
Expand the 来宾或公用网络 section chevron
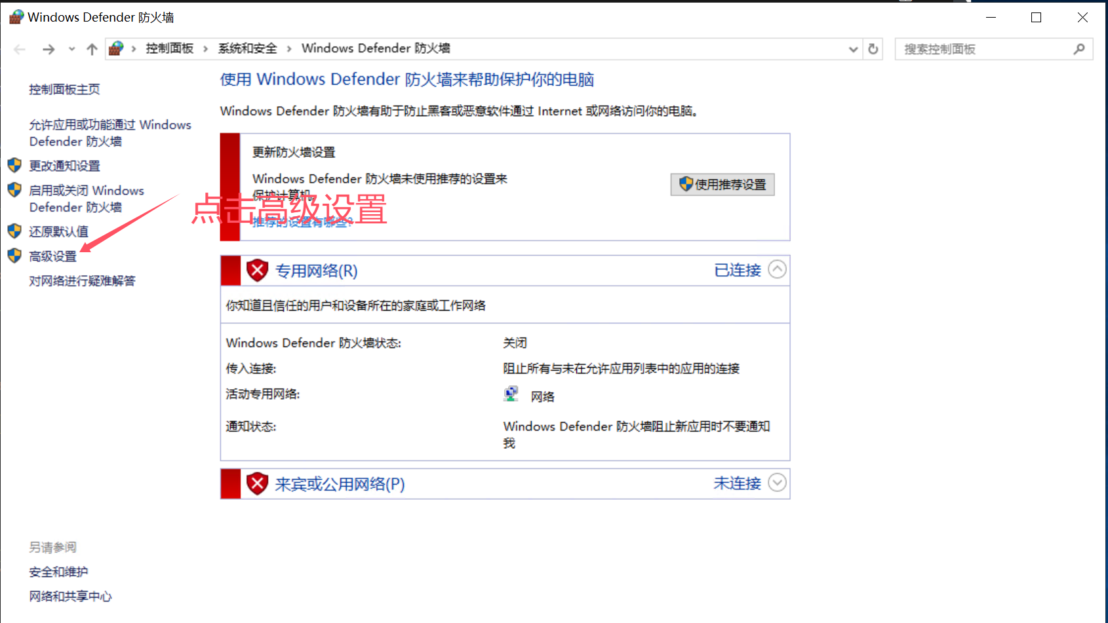coord(777,483)
